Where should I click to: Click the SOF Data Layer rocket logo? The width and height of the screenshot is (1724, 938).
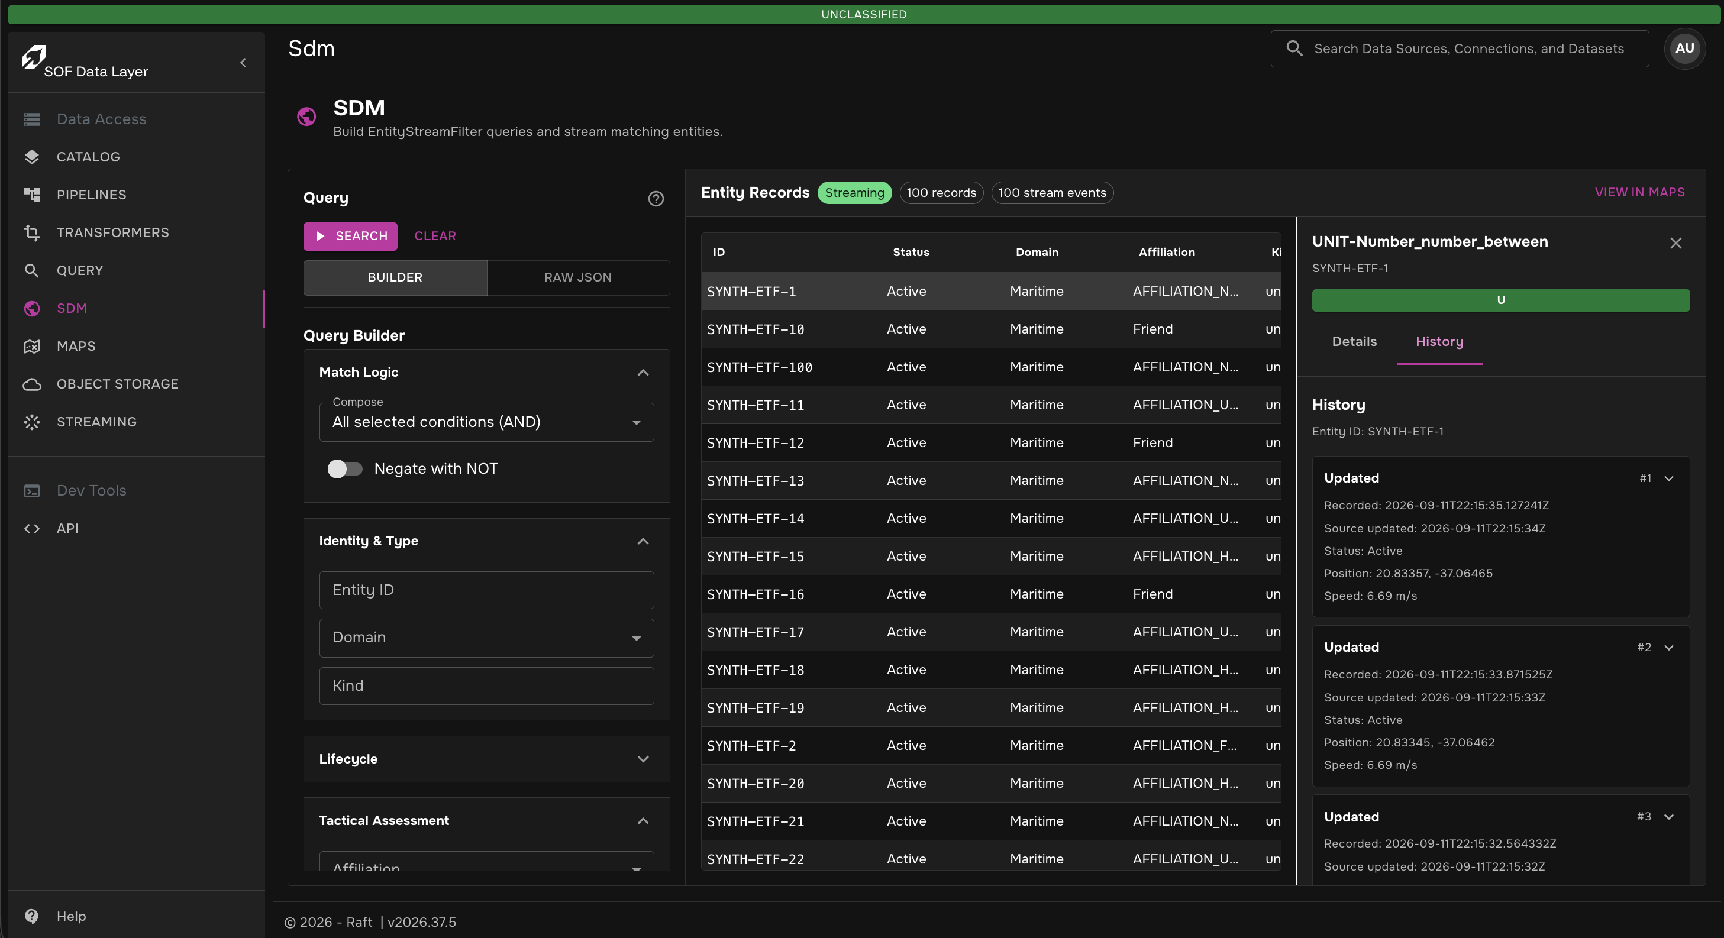click(34, 57)
